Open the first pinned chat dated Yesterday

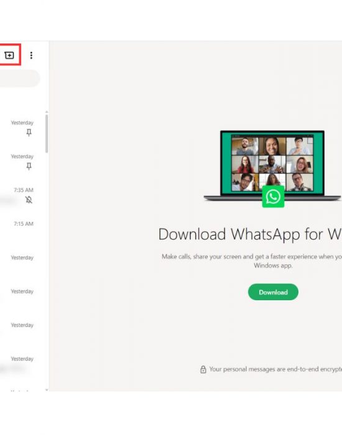pos(22,129)
